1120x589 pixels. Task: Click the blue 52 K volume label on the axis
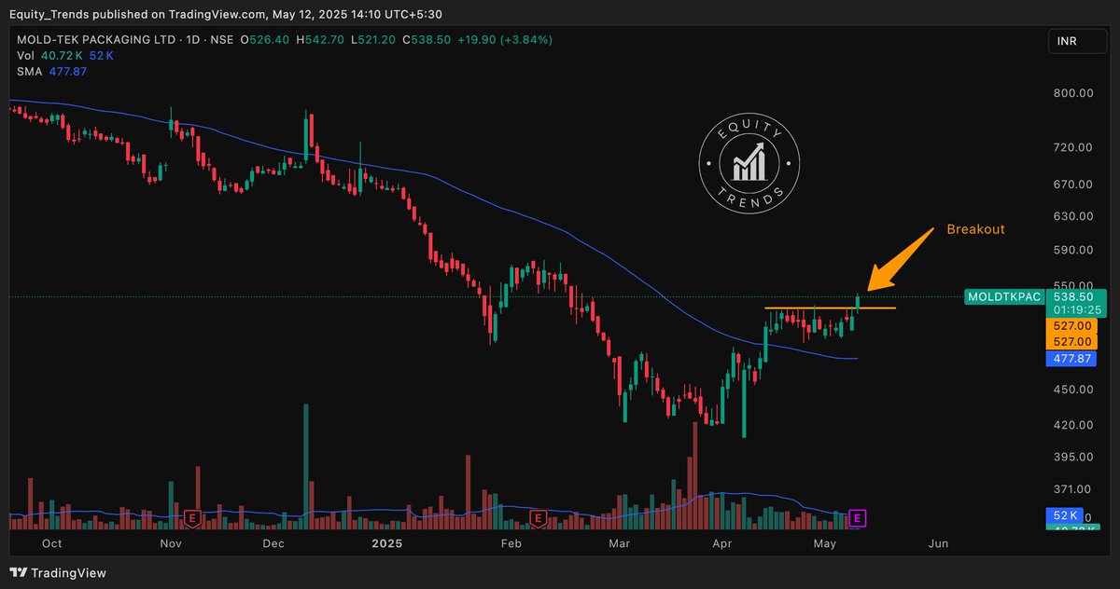1066,515
